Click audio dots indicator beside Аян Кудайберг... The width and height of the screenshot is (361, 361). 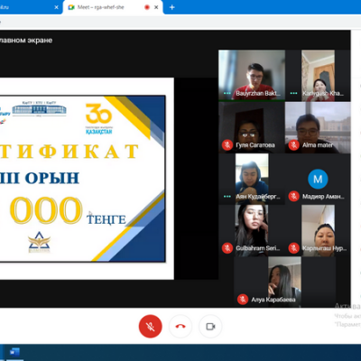coord(227,197)
